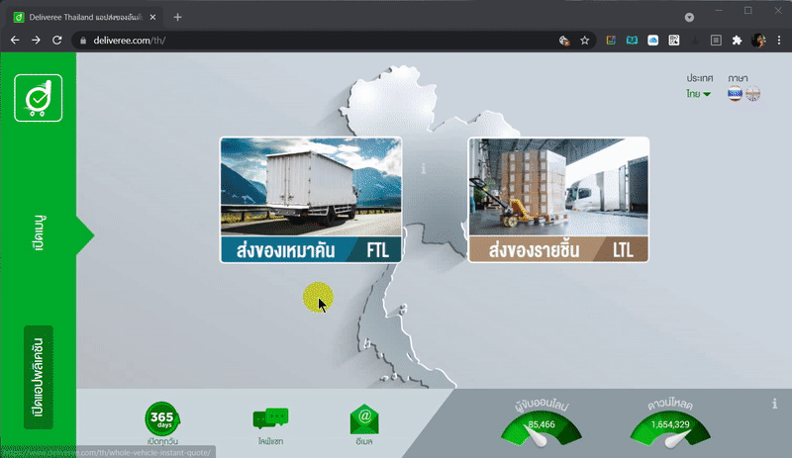Select the Deliveree Thailand tab
Screen dimensions: 792x458
point(85,17)
